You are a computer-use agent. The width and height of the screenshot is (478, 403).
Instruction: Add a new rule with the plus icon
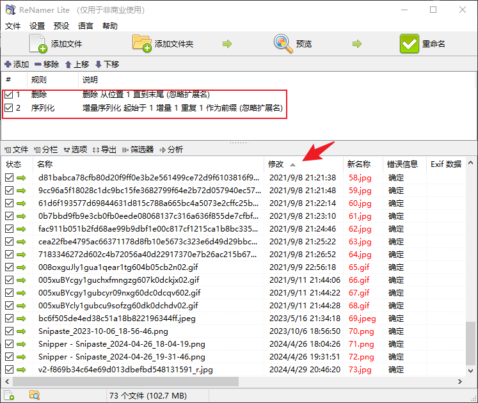8,65
